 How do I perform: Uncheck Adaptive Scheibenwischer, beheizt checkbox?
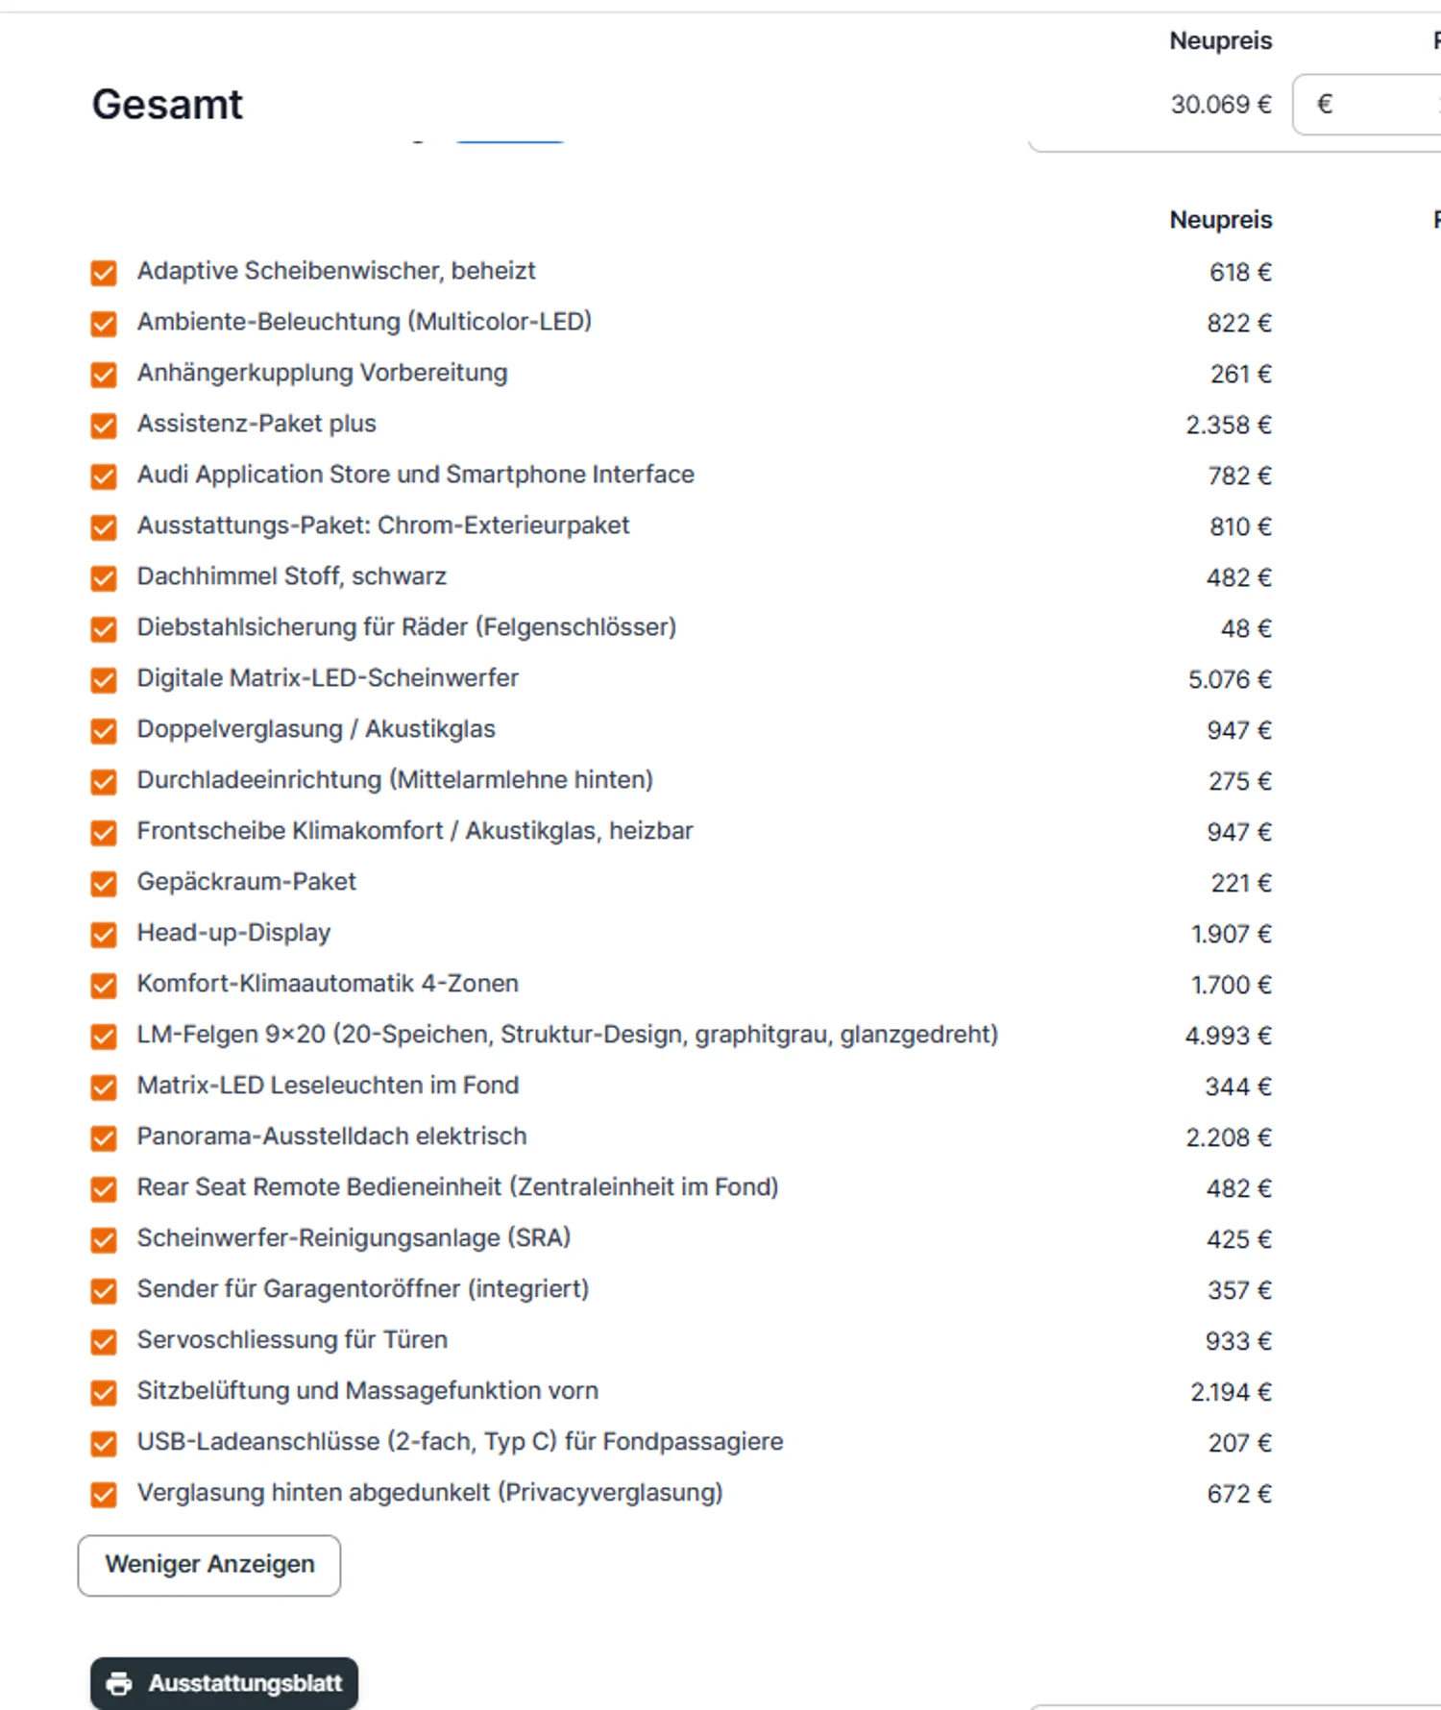point(104,273)
